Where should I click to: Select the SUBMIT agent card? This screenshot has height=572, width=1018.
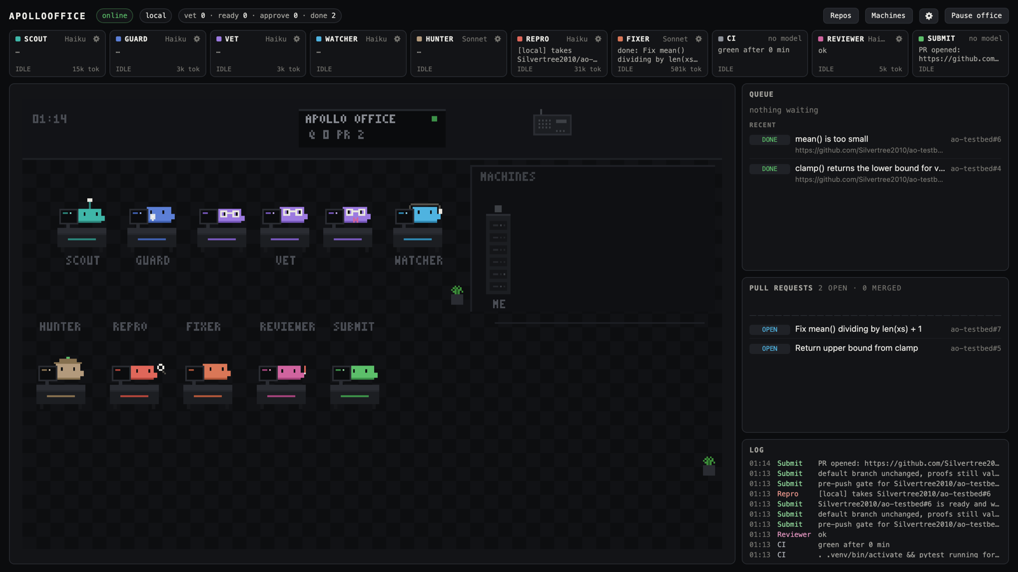(x=960, y=53)
